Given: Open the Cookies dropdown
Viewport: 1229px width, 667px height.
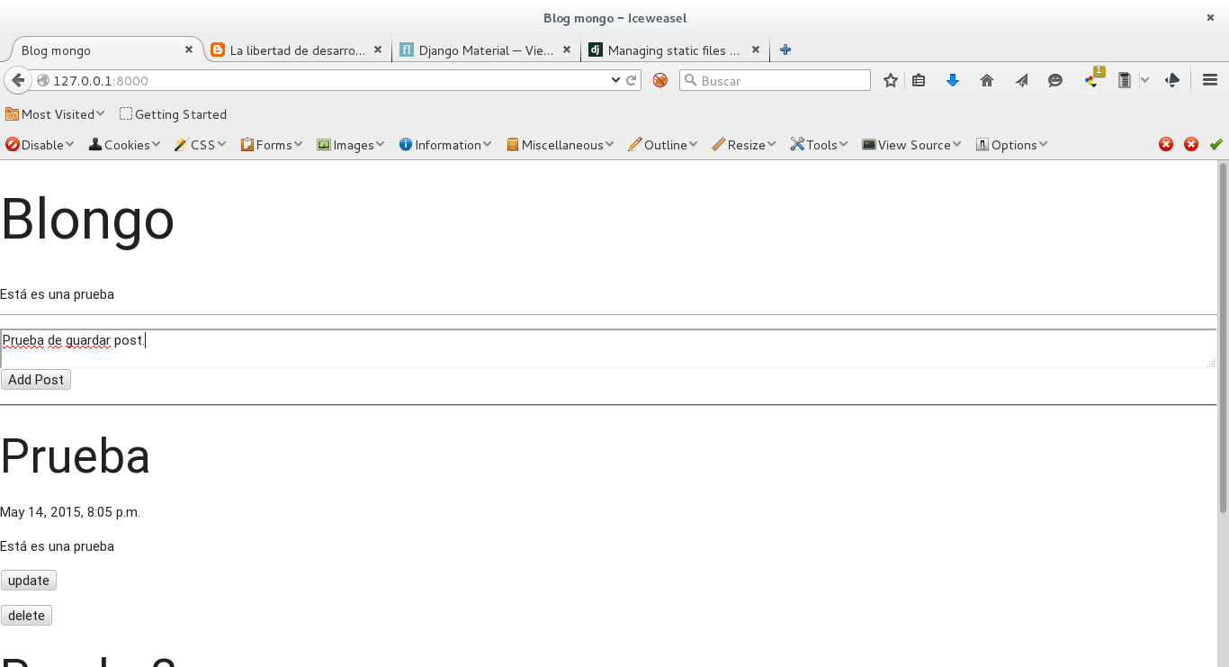Looking at the screenshot, I should tap(124, 145).
